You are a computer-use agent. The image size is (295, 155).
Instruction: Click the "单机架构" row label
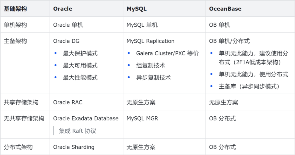15,25
